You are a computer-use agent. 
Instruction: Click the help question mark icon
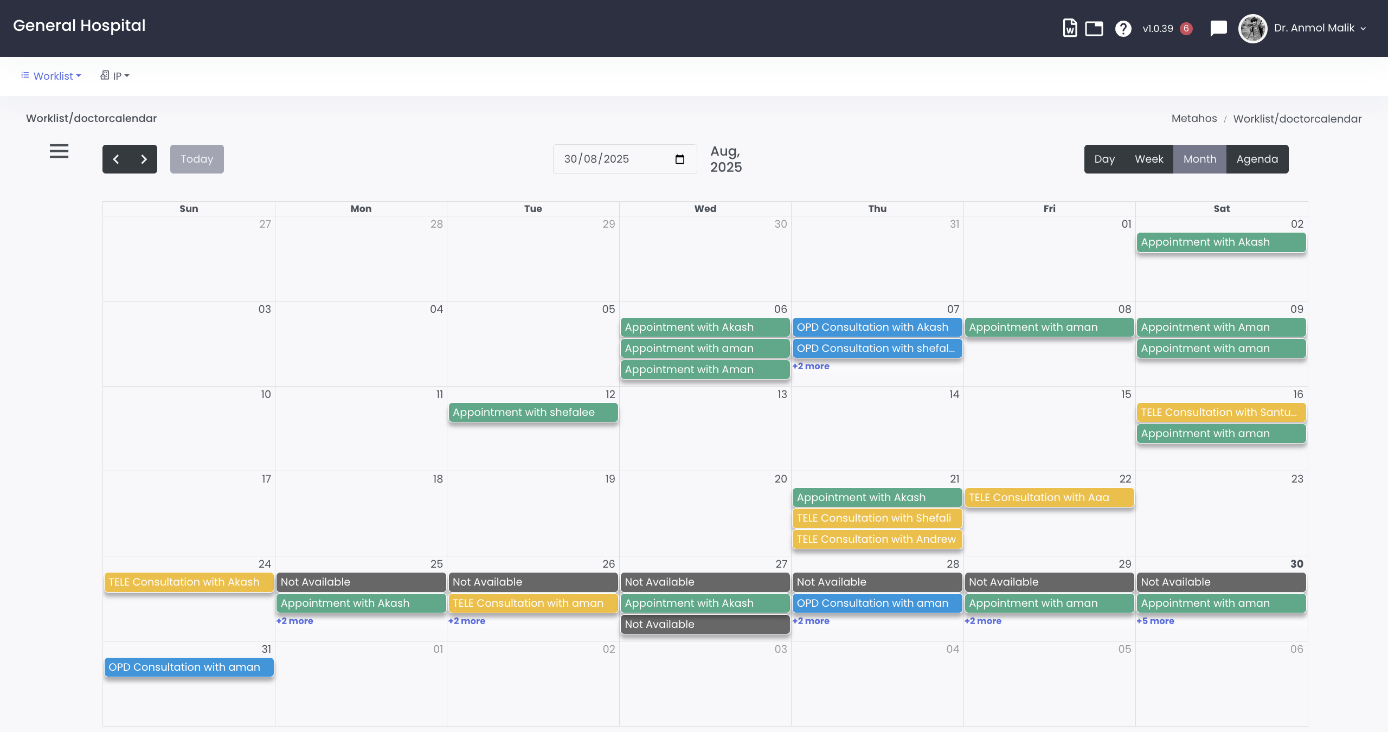pos(1123,28)
